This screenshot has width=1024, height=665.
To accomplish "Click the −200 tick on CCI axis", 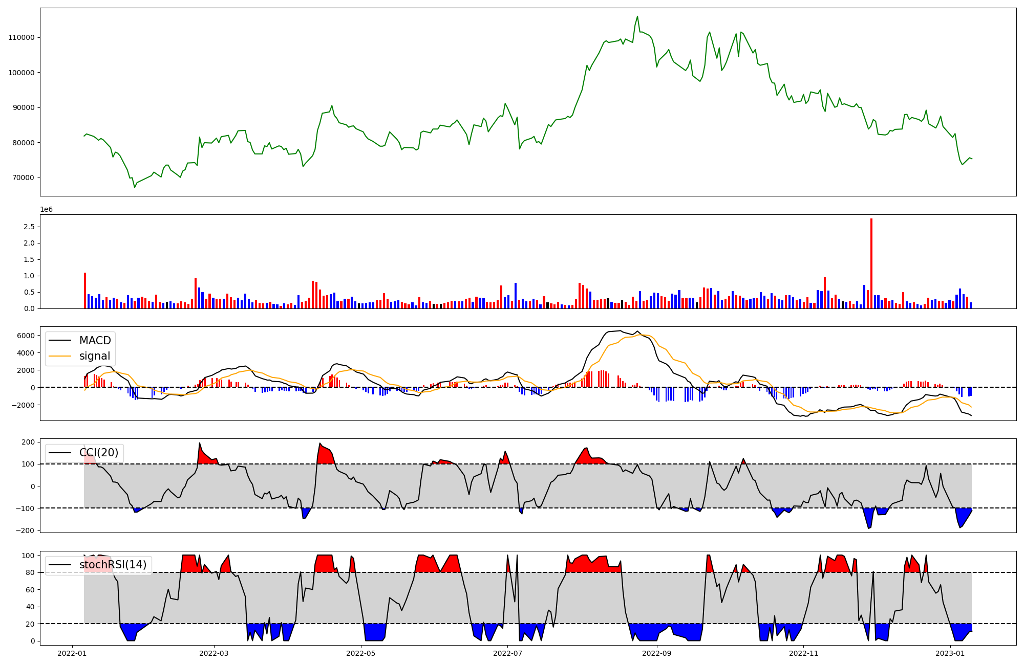I will pyautogui.click(x=24, y=530).
